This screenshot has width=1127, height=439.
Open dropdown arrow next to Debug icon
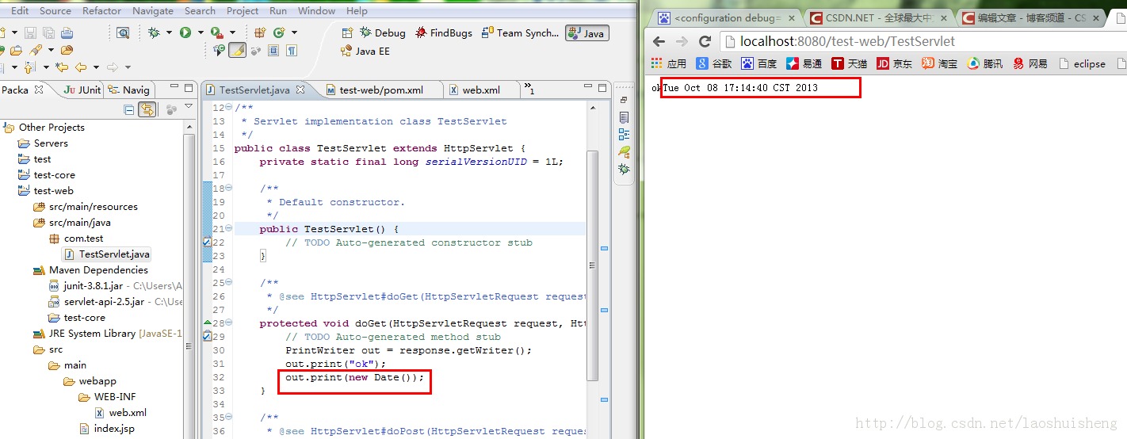click(x=168, y=32)
